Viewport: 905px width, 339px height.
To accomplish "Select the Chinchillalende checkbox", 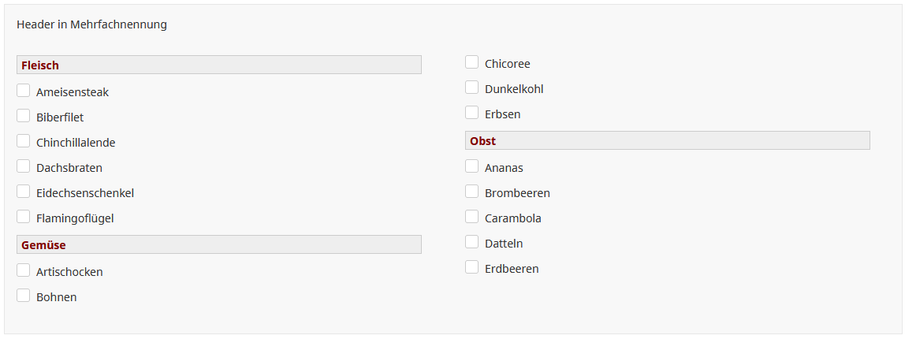I will tap(24, 141).
